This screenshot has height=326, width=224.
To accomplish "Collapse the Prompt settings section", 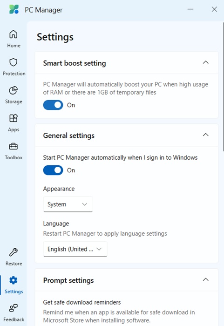I will pyautogui.click(x=205, y=279).
